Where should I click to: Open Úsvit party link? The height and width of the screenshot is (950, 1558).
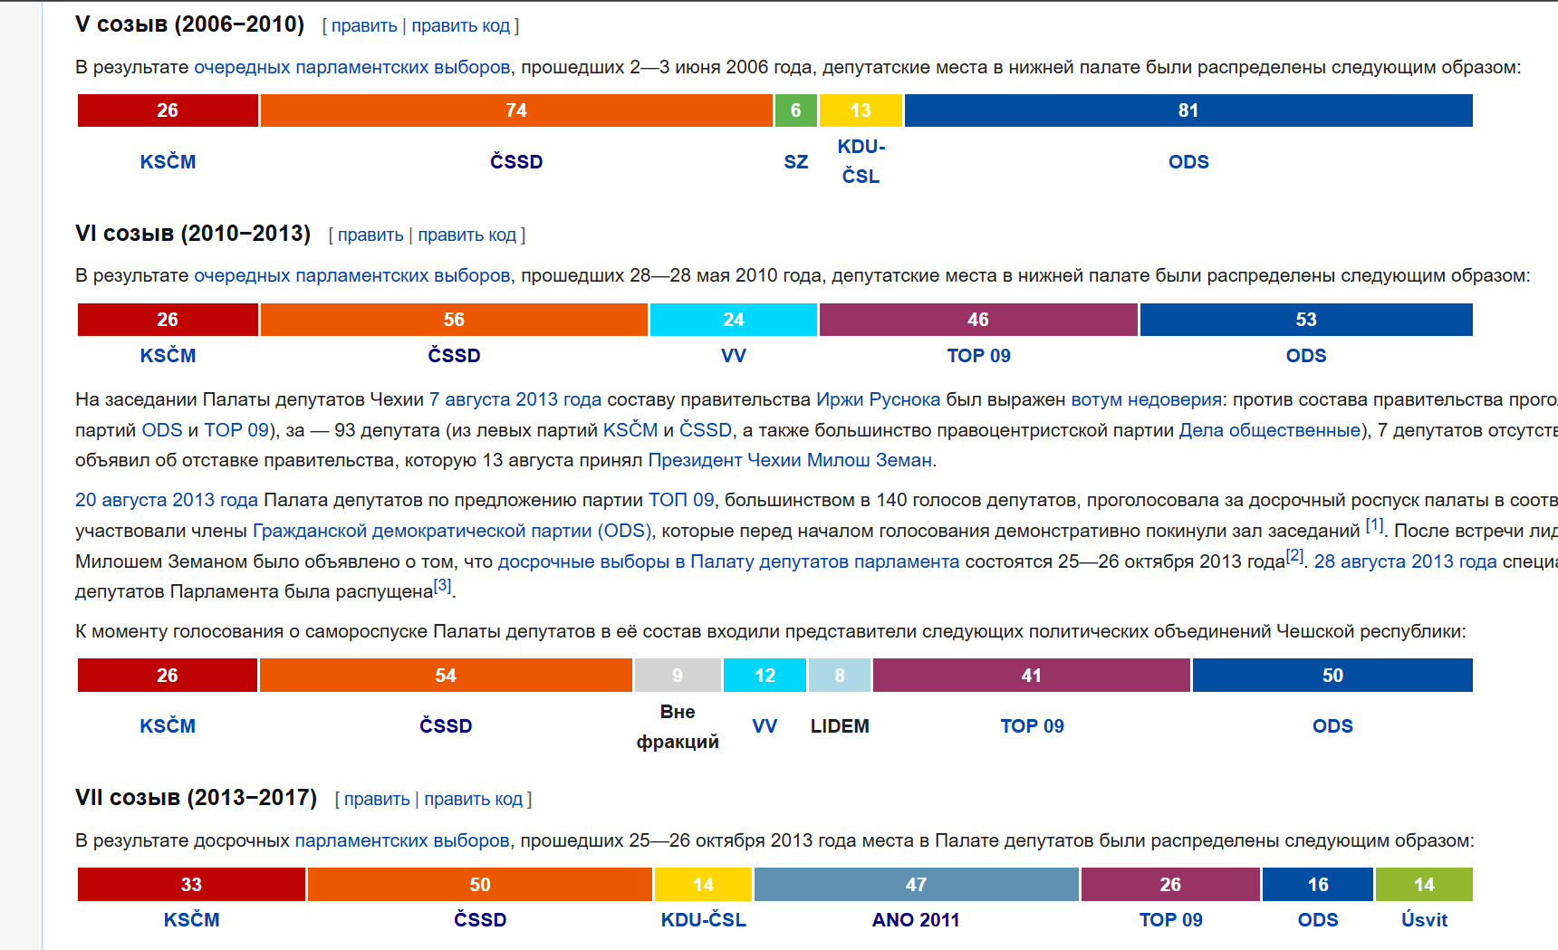pyautogui.click(x=1424, y=920)
